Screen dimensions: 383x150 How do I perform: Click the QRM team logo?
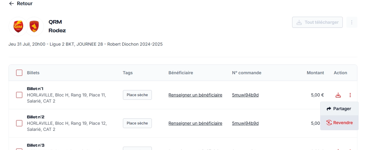pyautogui.click(x=18, y=26)
